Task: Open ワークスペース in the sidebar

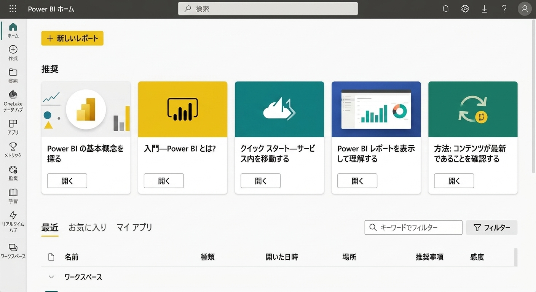Action: tap(13, 251)
